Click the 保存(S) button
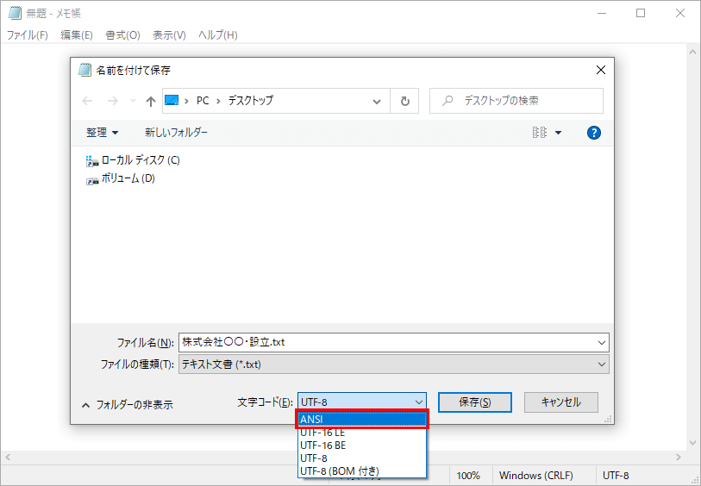701x486 pixels. pyautogui.click(x=475, y=402)
